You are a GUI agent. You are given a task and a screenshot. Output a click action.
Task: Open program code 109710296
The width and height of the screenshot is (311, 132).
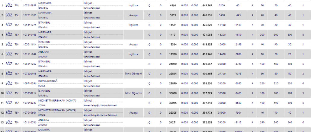[29, 83]
